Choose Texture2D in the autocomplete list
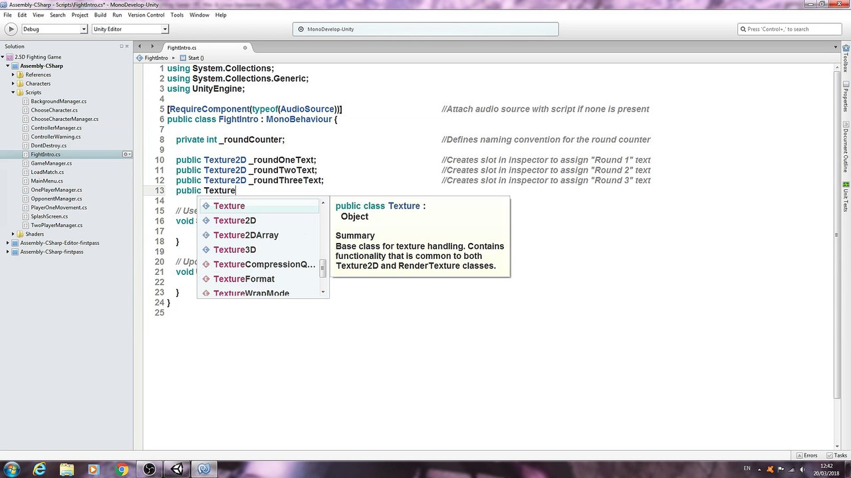 (x=258, y=220)
